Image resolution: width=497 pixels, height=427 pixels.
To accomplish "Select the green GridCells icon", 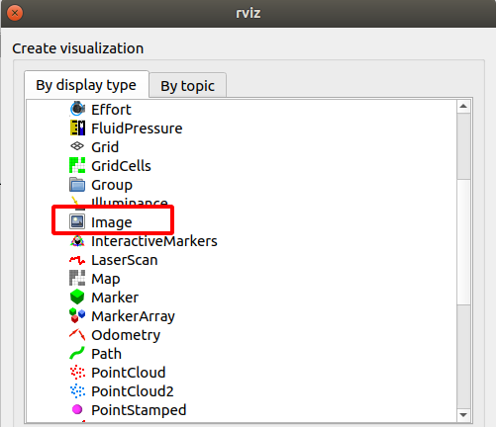I will click(77, 165).
